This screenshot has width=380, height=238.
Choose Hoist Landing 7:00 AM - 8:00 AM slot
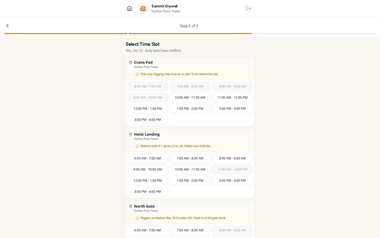click(190, 158)
